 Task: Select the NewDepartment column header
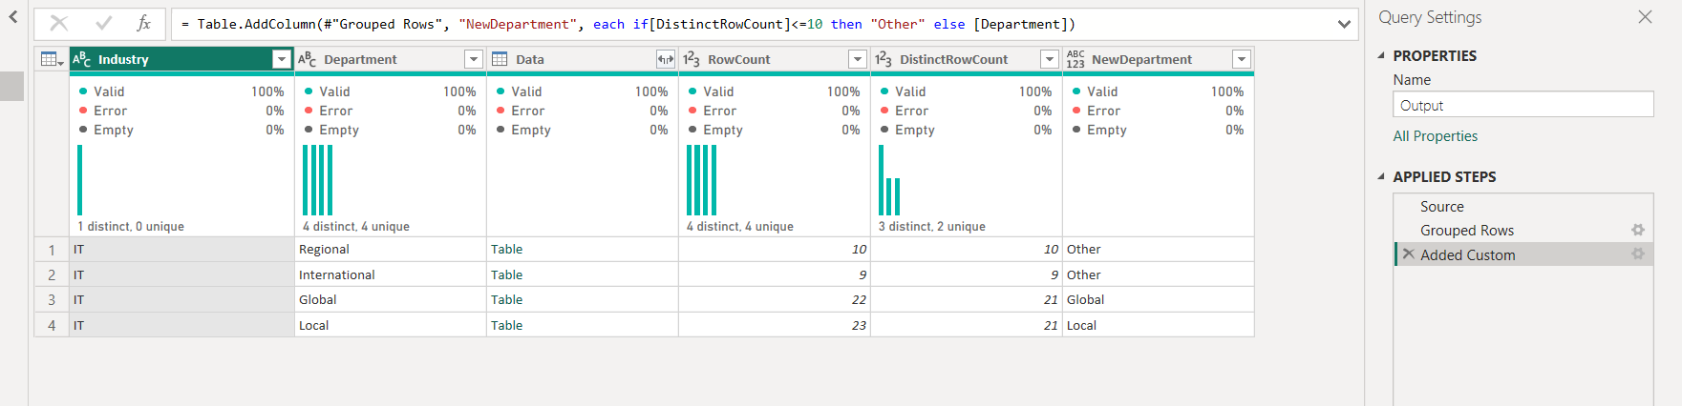click(x=1158, y=59)
